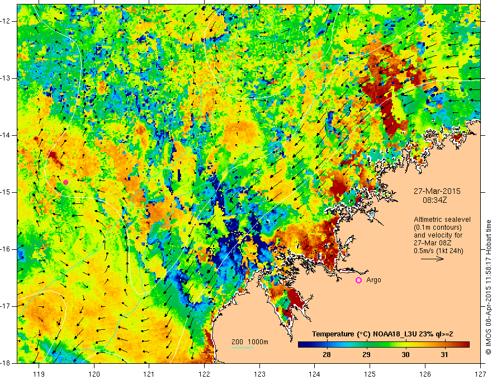This screenshot has width=492, height=380.
Task: Click the '-12' latitude axis label
Action: pyautogui.click(x=6, y=21)
